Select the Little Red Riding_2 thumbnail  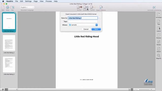[x=9, y=43]
